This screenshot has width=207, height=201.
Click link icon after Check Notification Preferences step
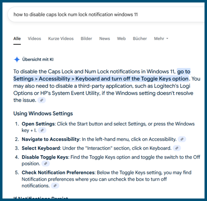55,186
